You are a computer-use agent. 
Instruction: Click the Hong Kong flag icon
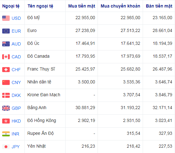6,121
